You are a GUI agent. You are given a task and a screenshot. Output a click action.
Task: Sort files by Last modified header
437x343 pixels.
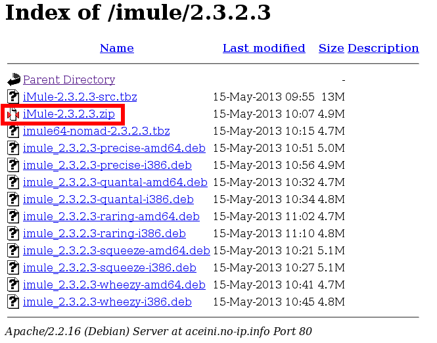(x=264, y=48)
